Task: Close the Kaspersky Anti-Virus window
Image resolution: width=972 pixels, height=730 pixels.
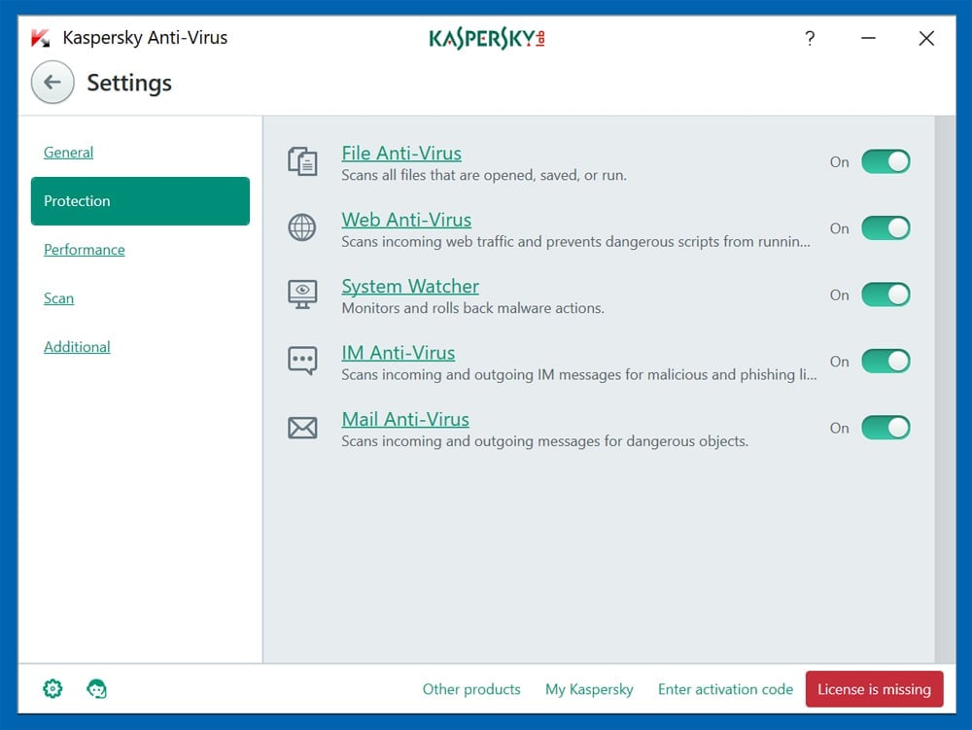Action: click(926, 39)
